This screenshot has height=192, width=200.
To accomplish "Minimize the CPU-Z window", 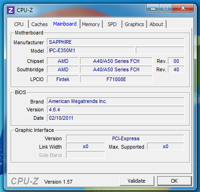I will [x=153, y=8].
